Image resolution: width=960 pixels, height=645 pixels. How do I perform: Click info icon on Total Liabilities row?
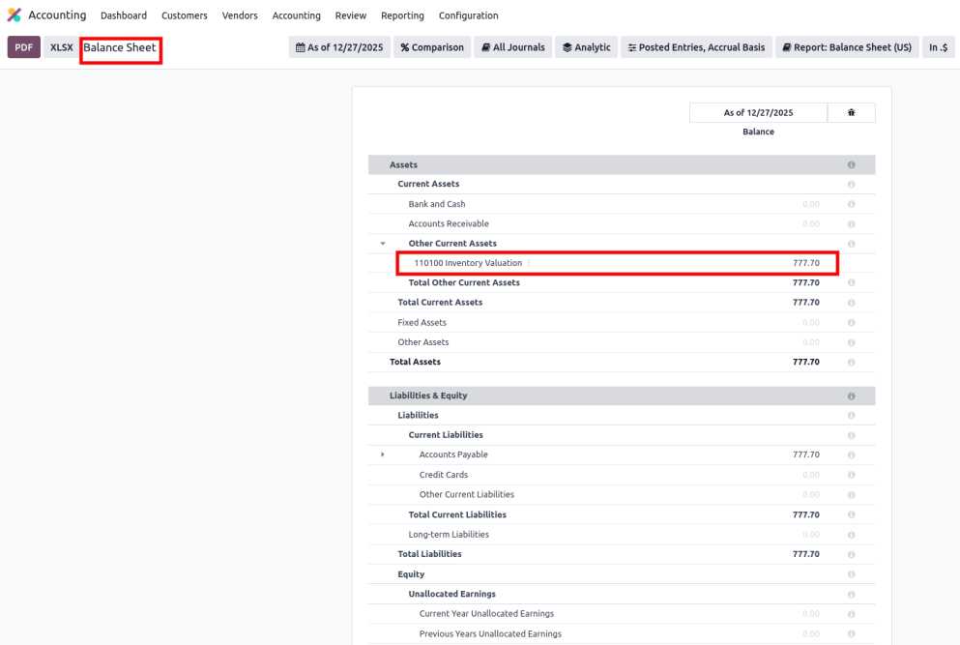tap(851, 555)
